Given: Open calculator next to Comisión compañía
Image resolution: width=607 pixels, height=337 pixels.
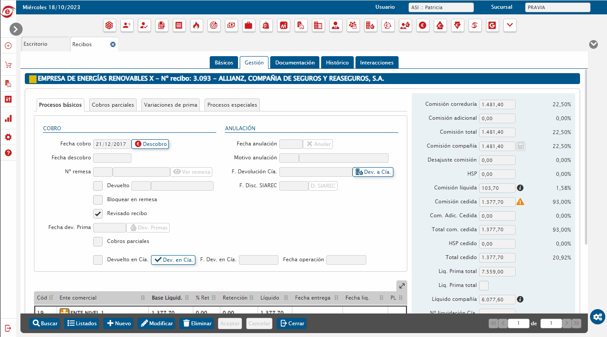Looking at the screenshot, I should (x=521, y=146).
